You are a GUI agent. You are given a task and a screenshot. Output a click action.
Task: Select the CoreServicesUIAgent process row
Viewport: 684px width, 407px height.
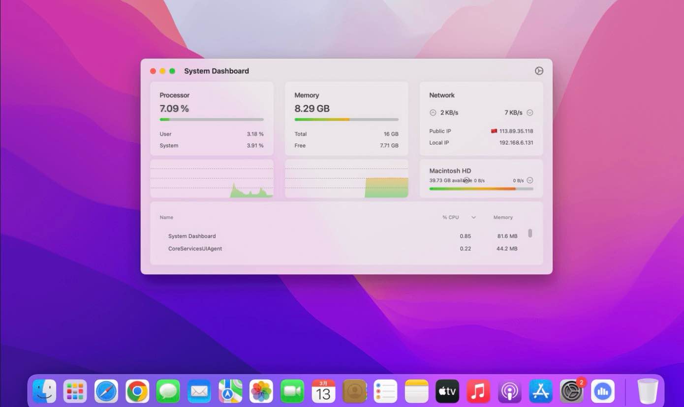click(195, 249)
